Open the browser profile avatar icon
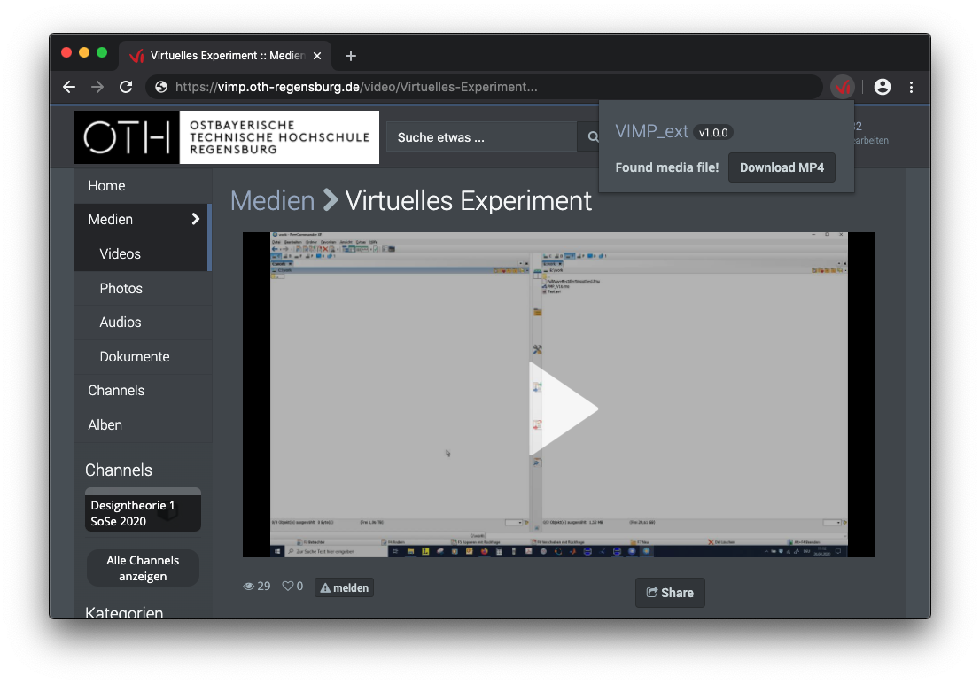 (x=882, y=87)
